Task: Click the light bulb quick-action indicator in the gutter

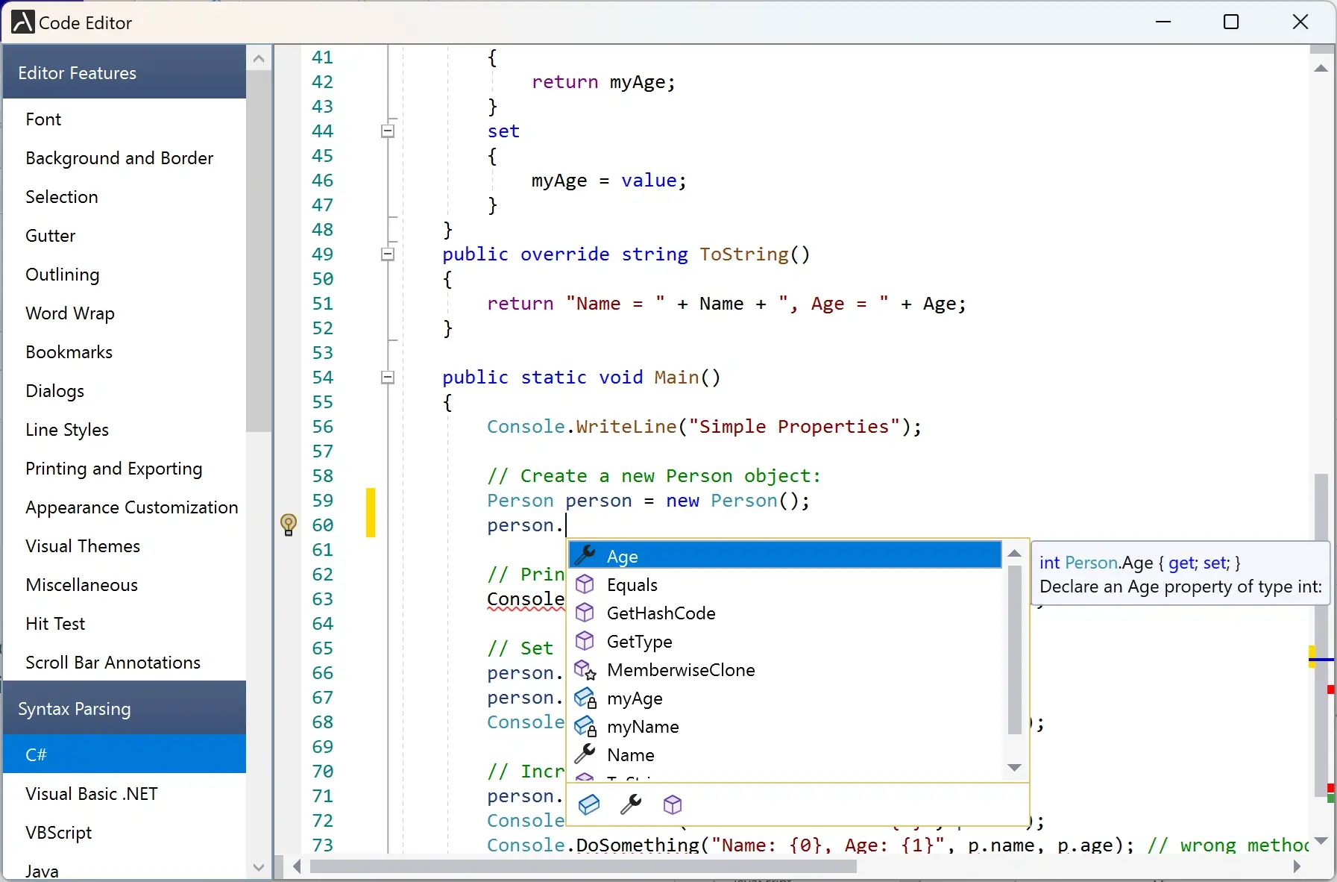Action: [x=289, y=525]
